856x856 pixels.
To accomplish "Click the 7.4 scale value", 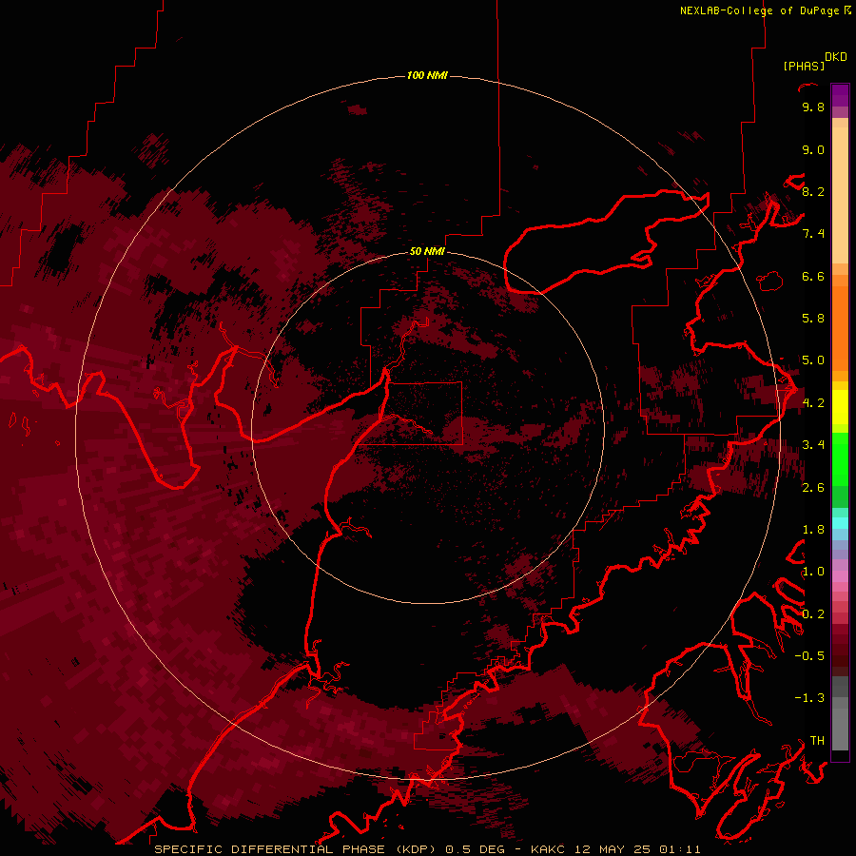I will pyautogui.click(x=813, y=234).
